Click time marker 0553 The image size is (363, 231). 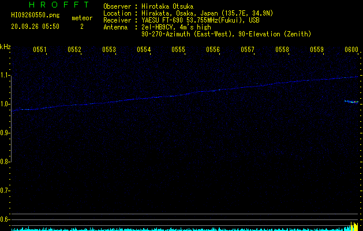click(109, 50)
